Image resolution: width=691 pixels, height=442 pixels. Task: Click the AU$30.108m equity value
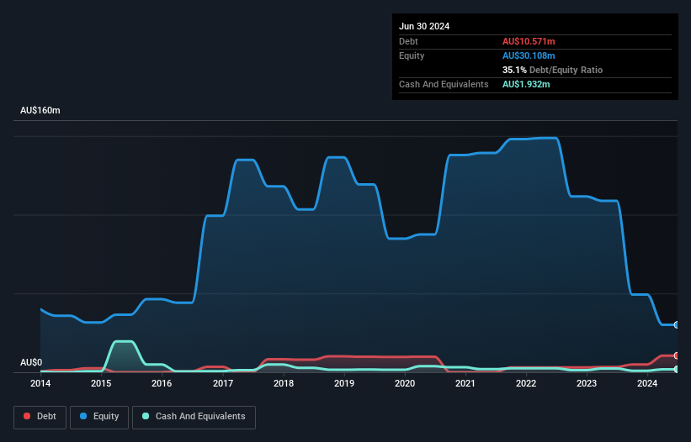529,55
